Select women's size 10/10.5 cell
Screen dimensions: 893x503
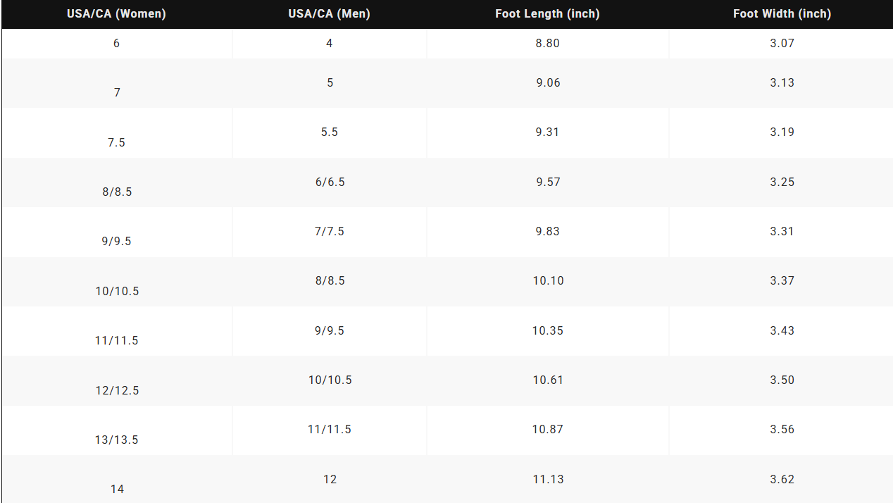click(x=117, y=282)
